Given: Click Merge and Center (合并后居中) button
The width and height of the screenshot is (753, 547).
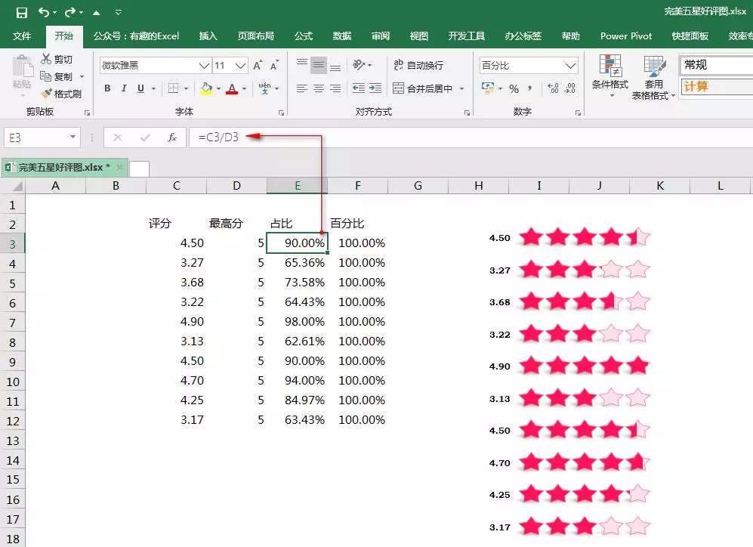Looking at the screenshot, I should [422, 88].
